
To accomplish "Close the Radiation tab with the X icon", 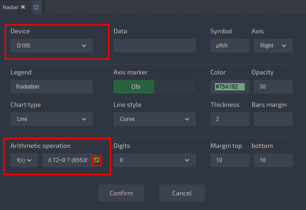I will tap(23, 7).
